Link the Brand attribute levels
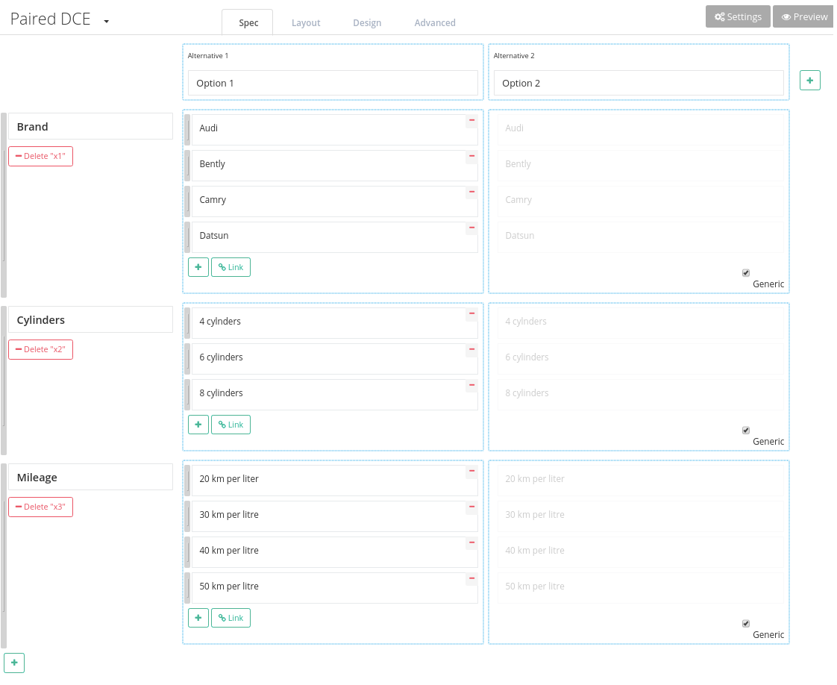 [231, 266]
